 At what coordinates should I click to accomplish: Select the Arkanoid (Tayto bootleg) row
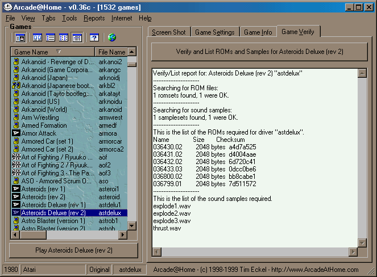click(x=69, y=93)
